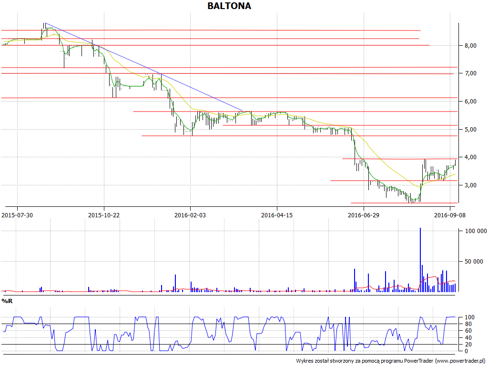Click the tallest volume bar above 100 000
This screenshot has height=366, width=488.
point(420,260)
